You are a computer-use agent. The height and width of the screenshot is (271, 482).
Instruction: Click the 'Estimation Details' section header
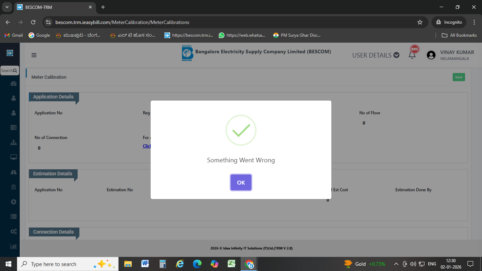tap(53, 174)
